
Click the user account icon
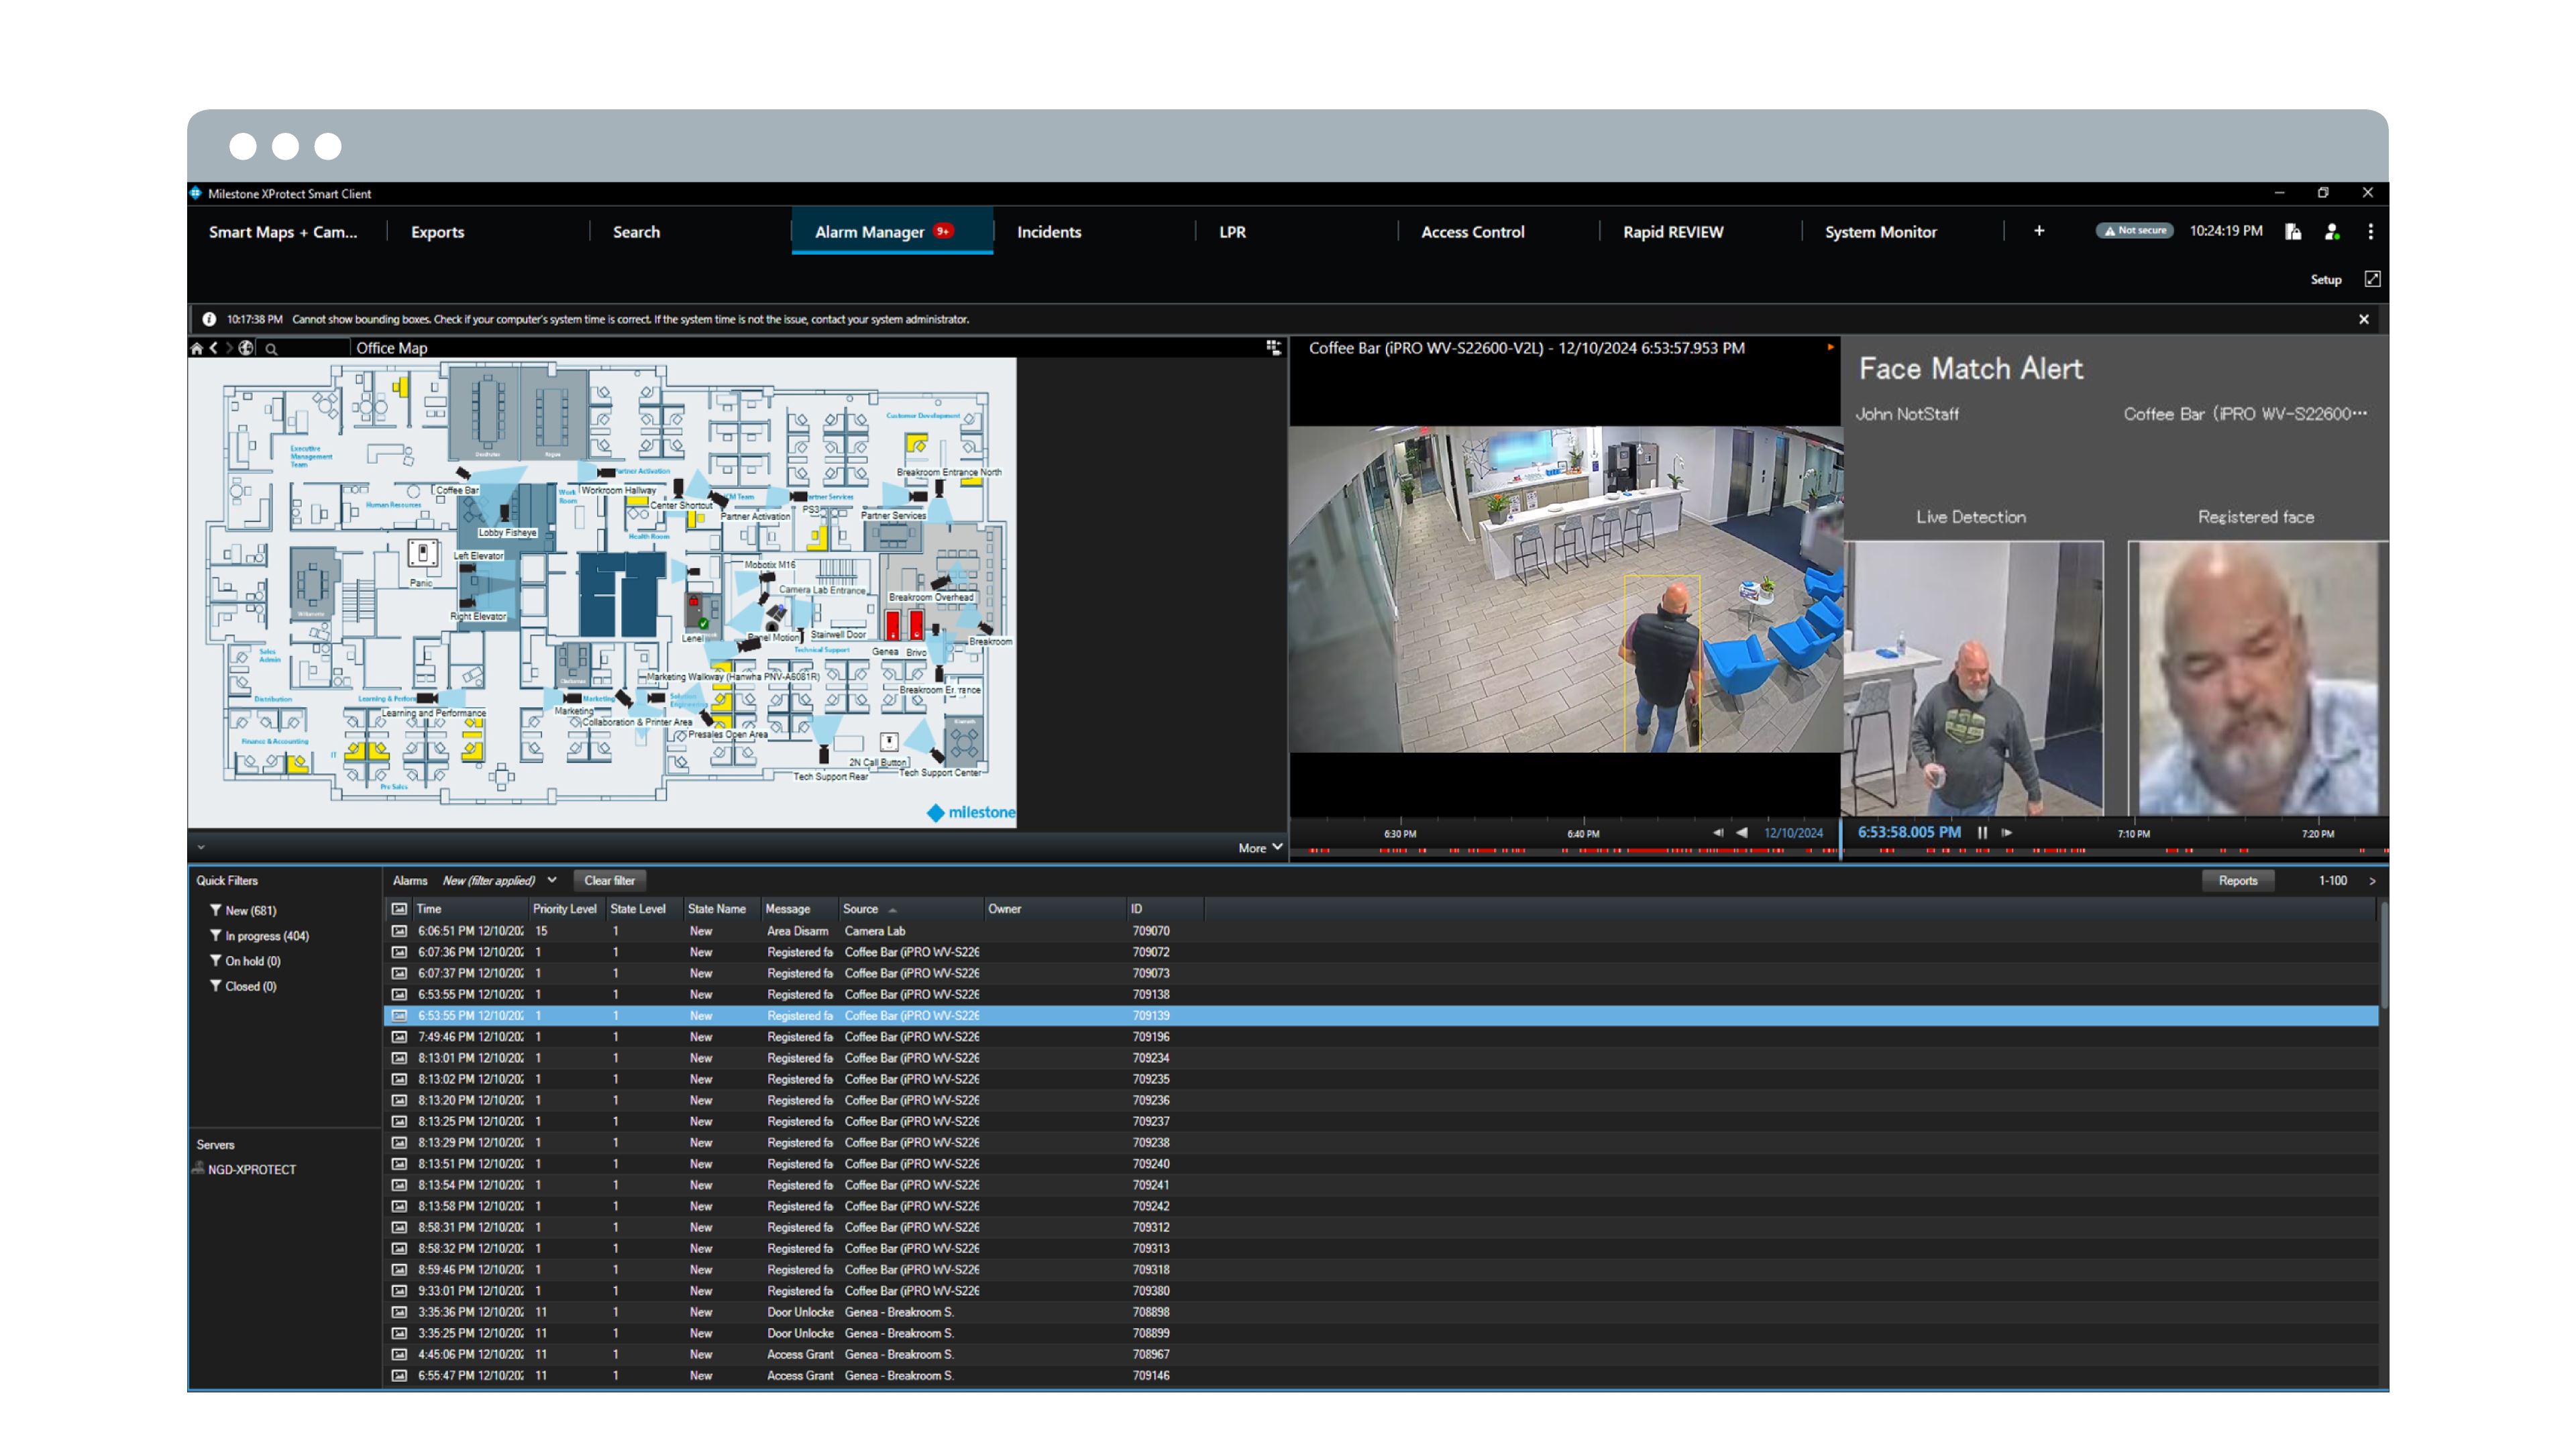(2332, 231)
